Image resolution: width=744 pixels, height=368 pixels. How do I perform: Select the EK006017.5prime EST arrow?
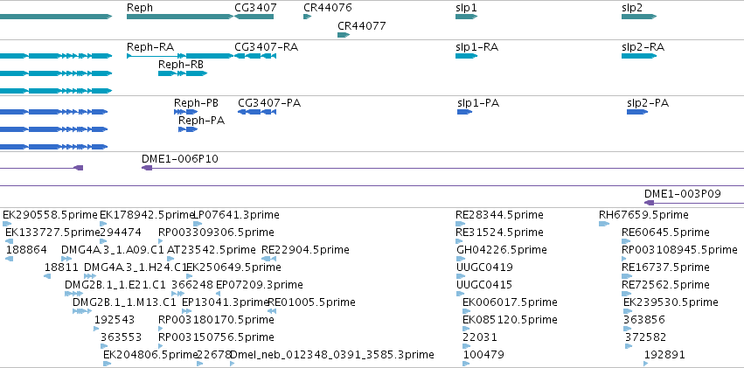coord(466,311)
